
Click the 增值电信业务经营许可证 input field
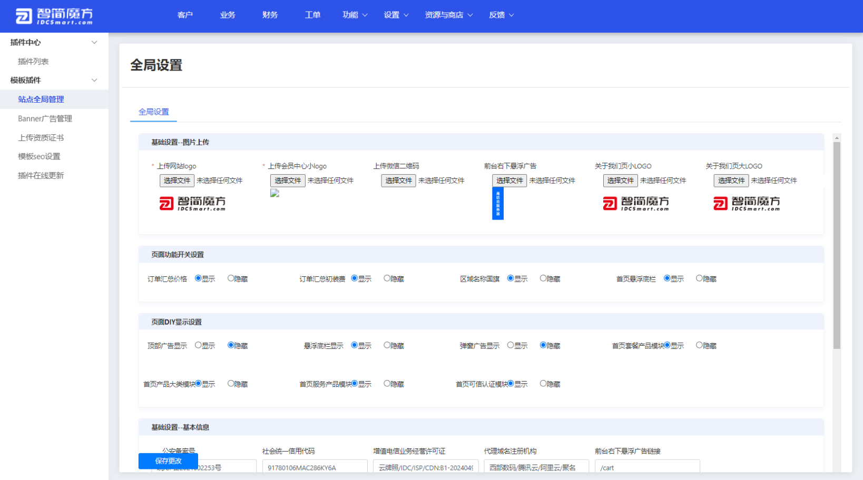[x=426, y=467]
